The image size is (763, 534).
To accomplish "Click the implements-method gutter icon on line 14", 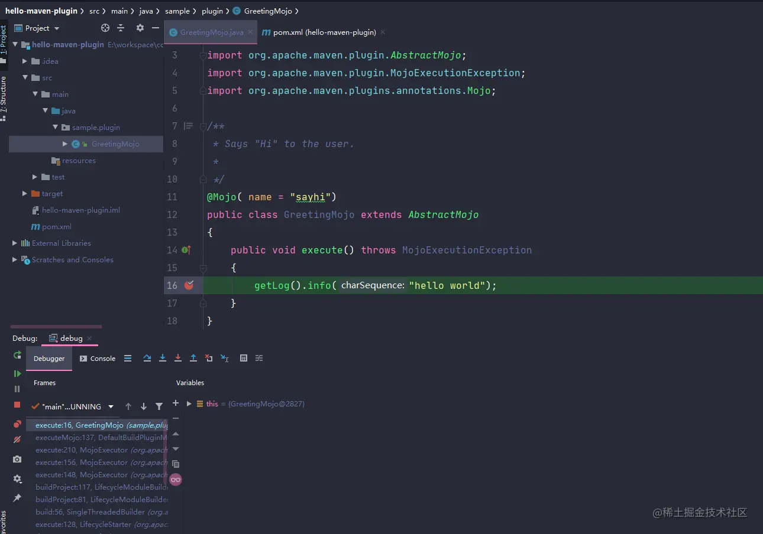I will (186, 250).
